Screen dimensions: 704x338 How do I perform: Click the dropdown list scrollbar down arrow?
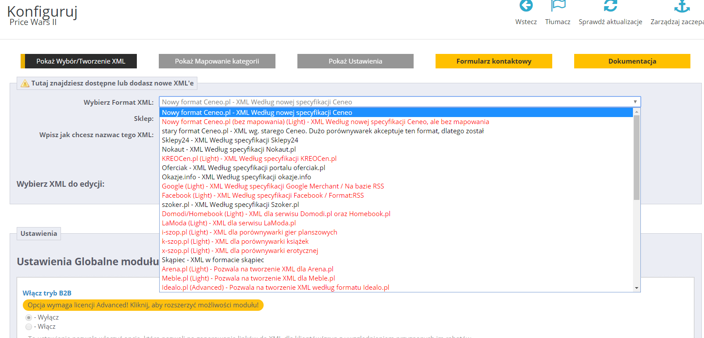click(x=636, y=288)
